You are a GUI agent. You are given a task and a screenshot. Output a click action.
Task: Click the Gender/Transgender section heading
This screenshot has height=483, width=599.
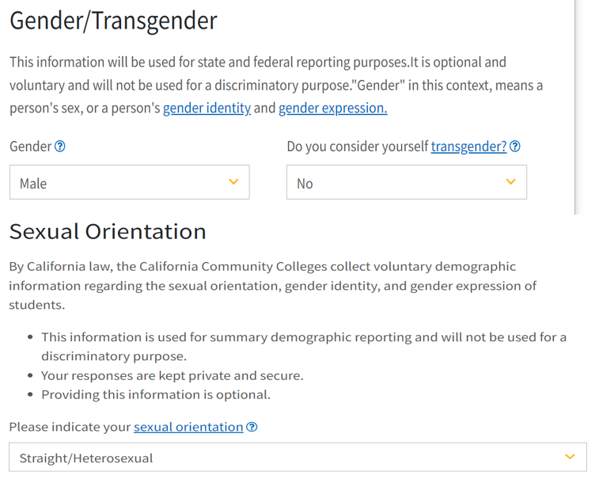(113, 21)
